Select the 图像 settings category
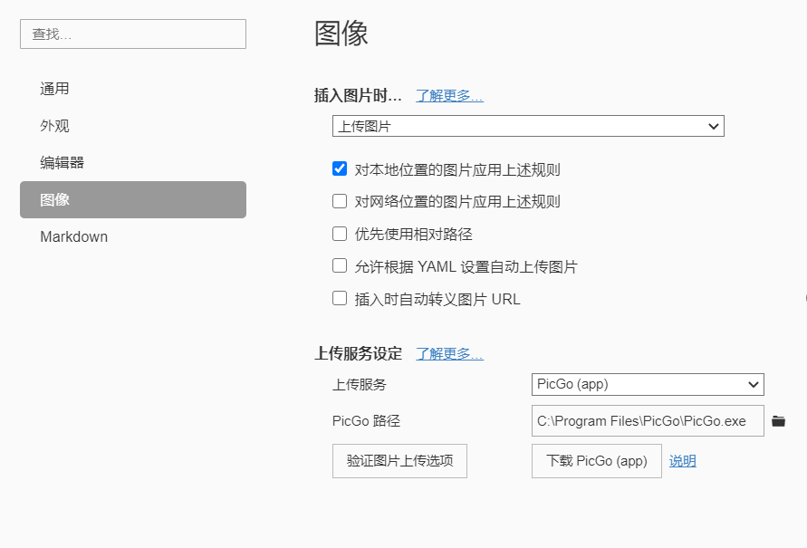The image size is (807, 548). [x=133, y=199]
